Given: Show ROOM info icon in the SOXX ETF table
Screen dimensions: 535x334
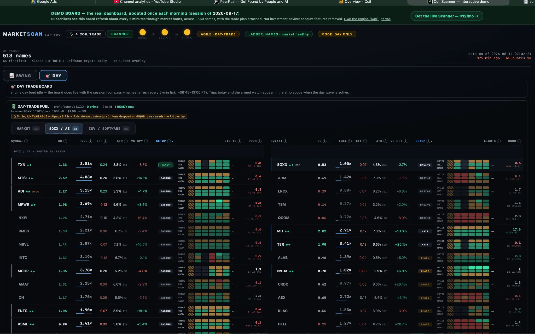Looking at the screenshot, I should tap(519, 141).
